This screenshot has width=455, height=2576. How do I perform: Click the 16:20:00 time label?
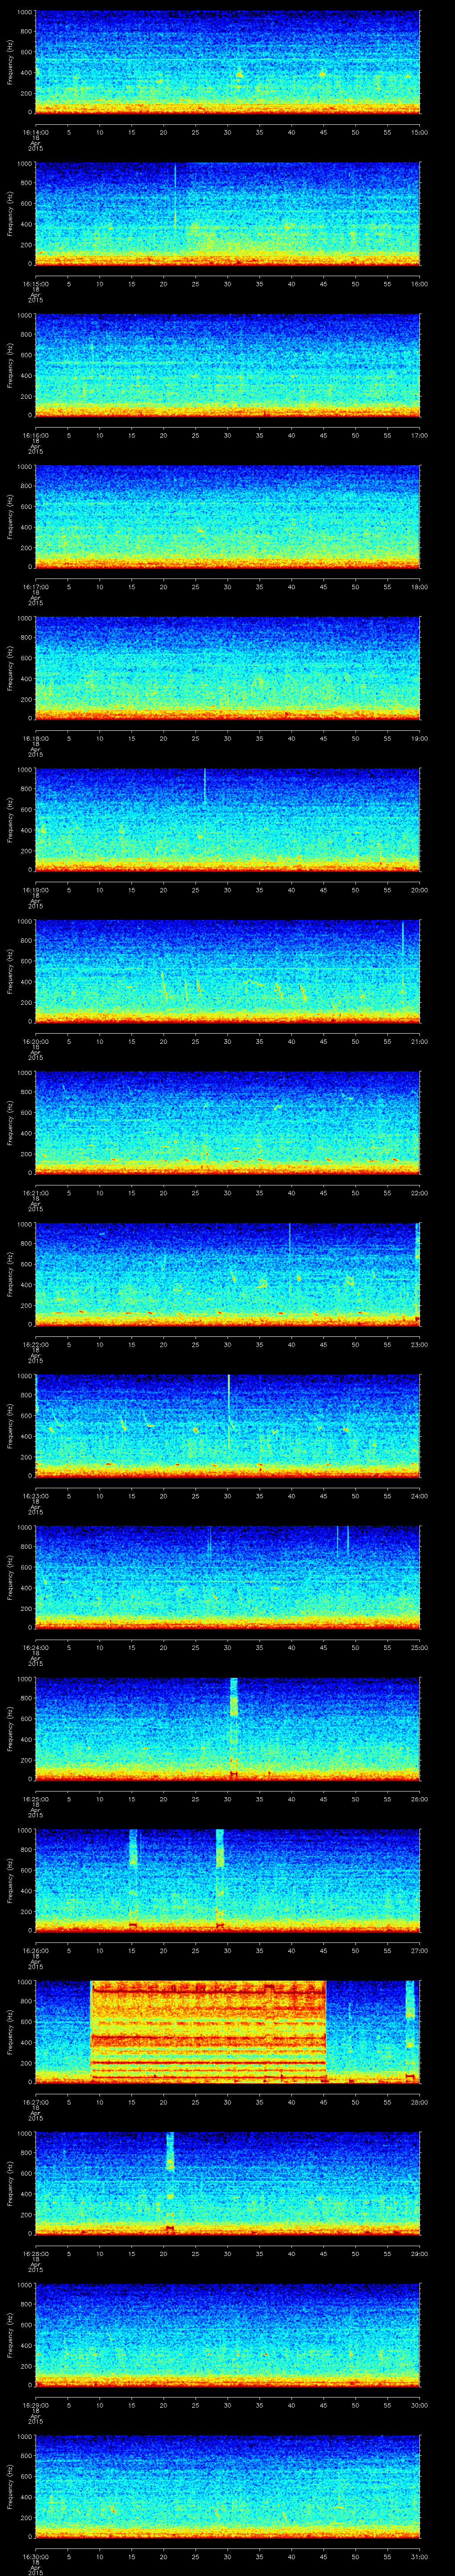pos(35,1041)
